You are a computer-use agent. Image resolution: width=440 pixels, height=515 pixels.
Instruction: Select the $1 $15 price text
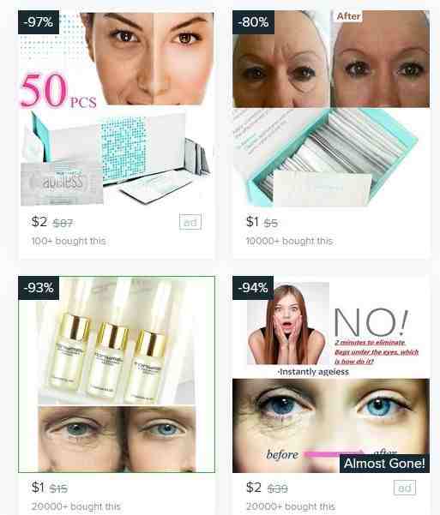(50, 488)
